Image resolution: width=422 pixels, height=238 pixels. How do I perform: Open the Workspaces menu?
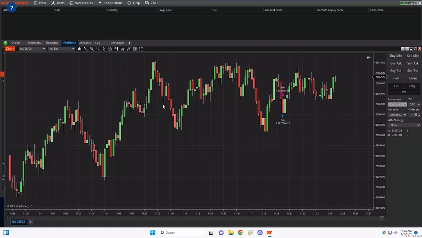[x=81, y=3]
